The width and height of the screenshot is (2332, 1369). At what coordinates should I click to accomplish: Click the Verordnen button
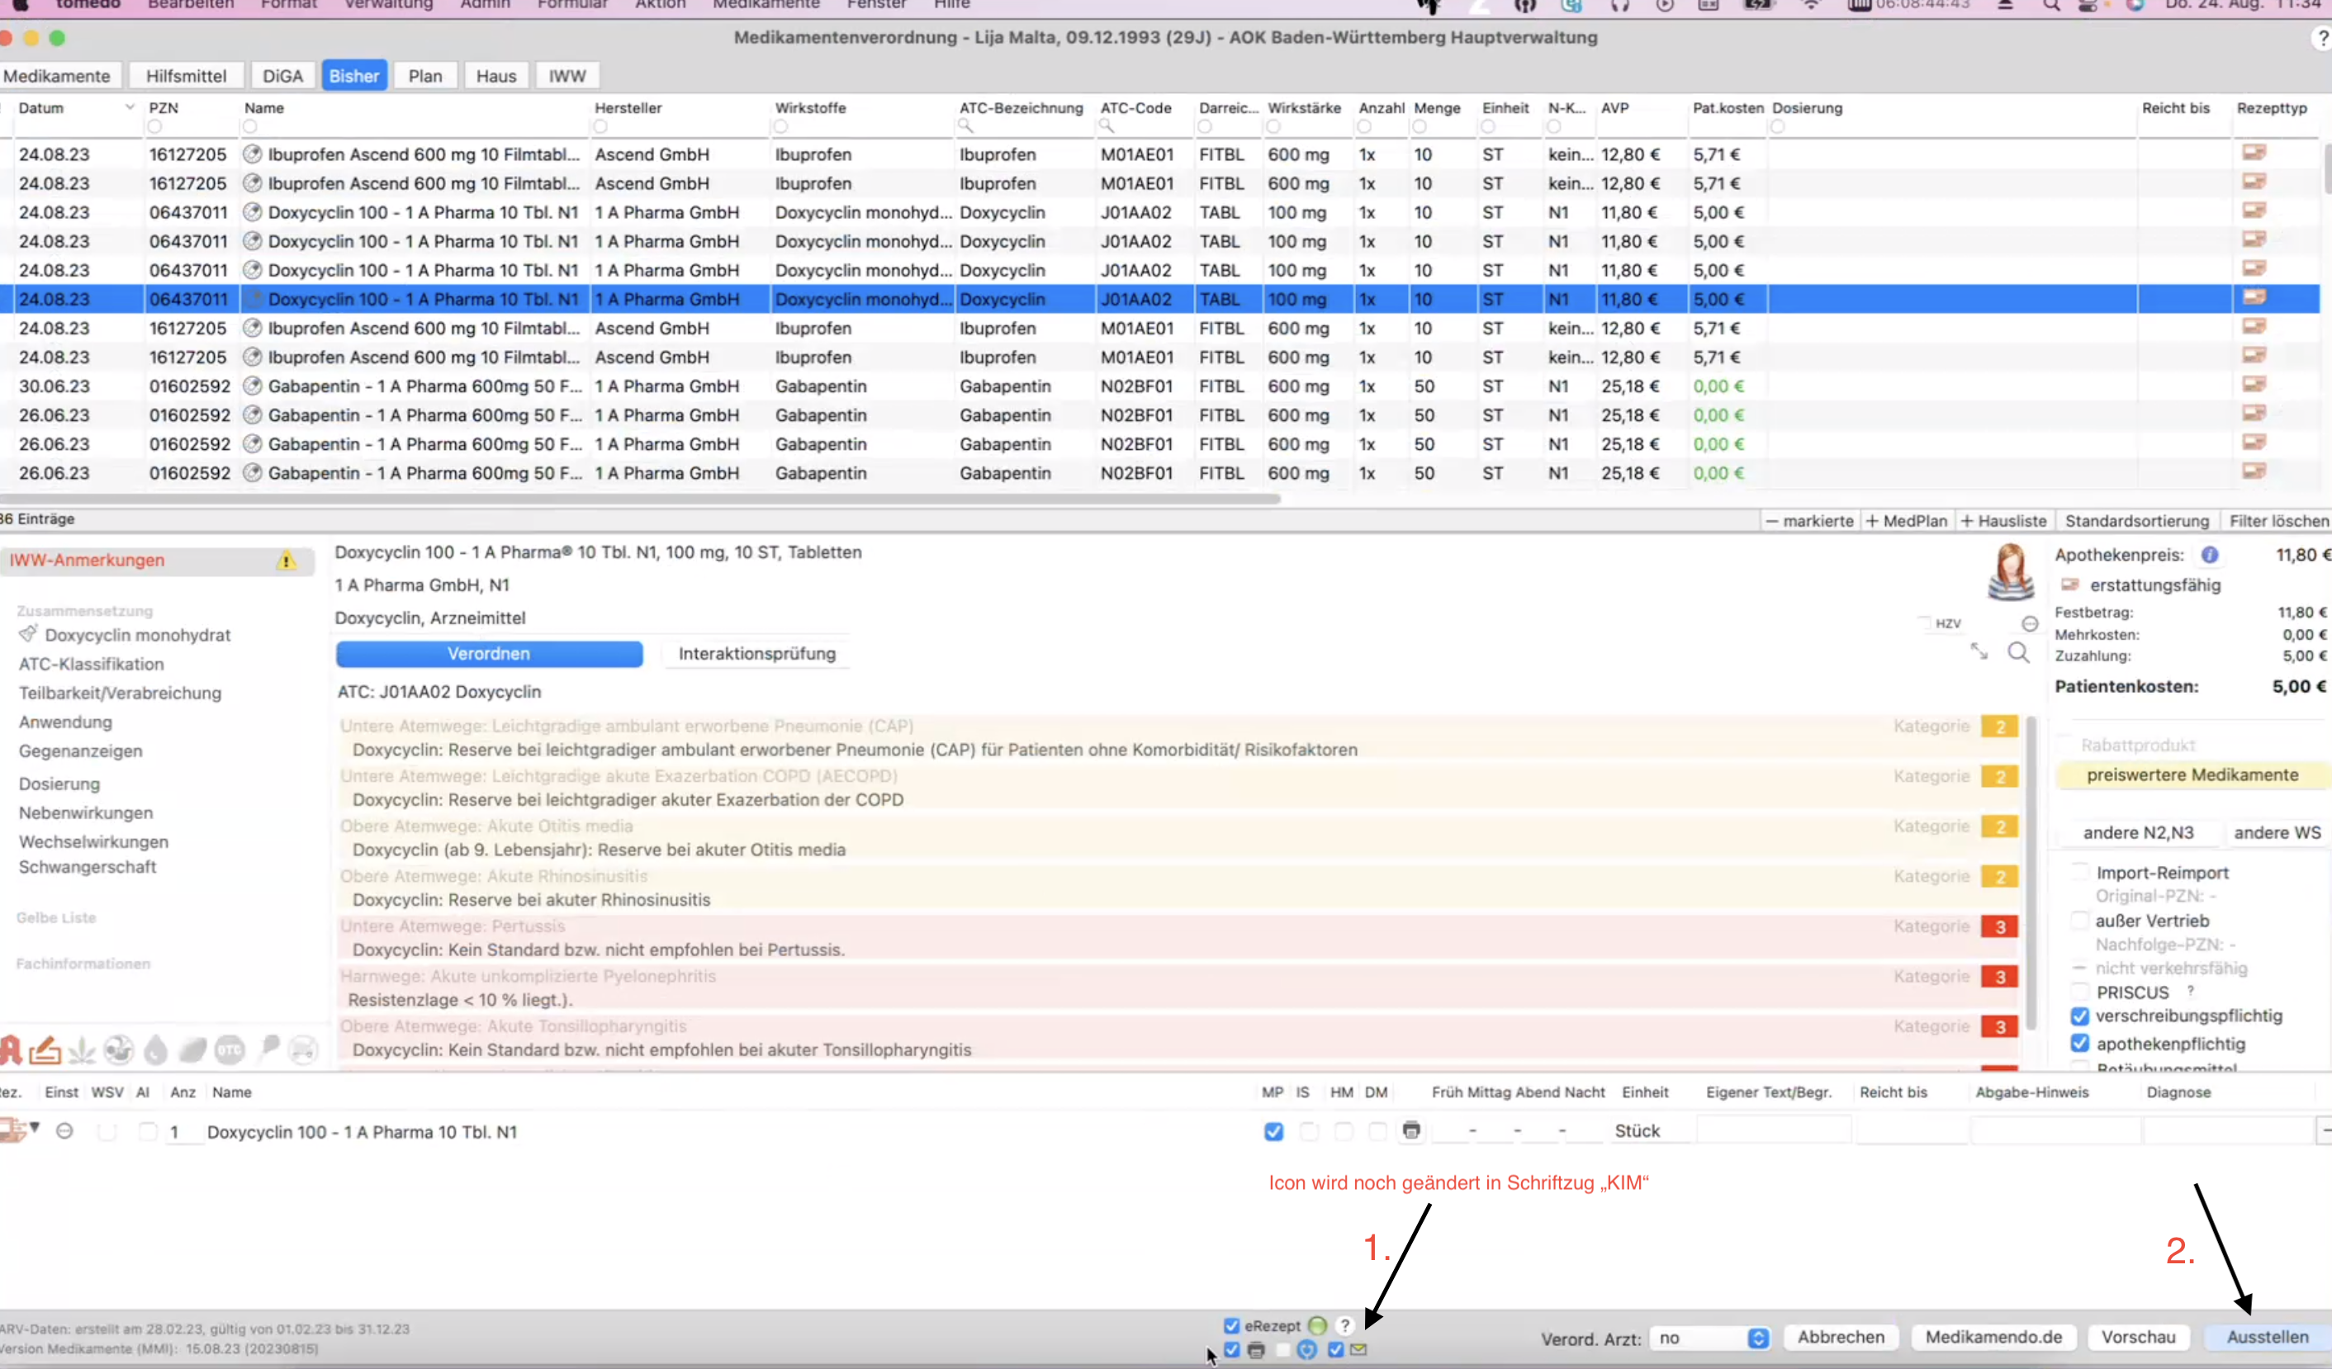point(489,653)
